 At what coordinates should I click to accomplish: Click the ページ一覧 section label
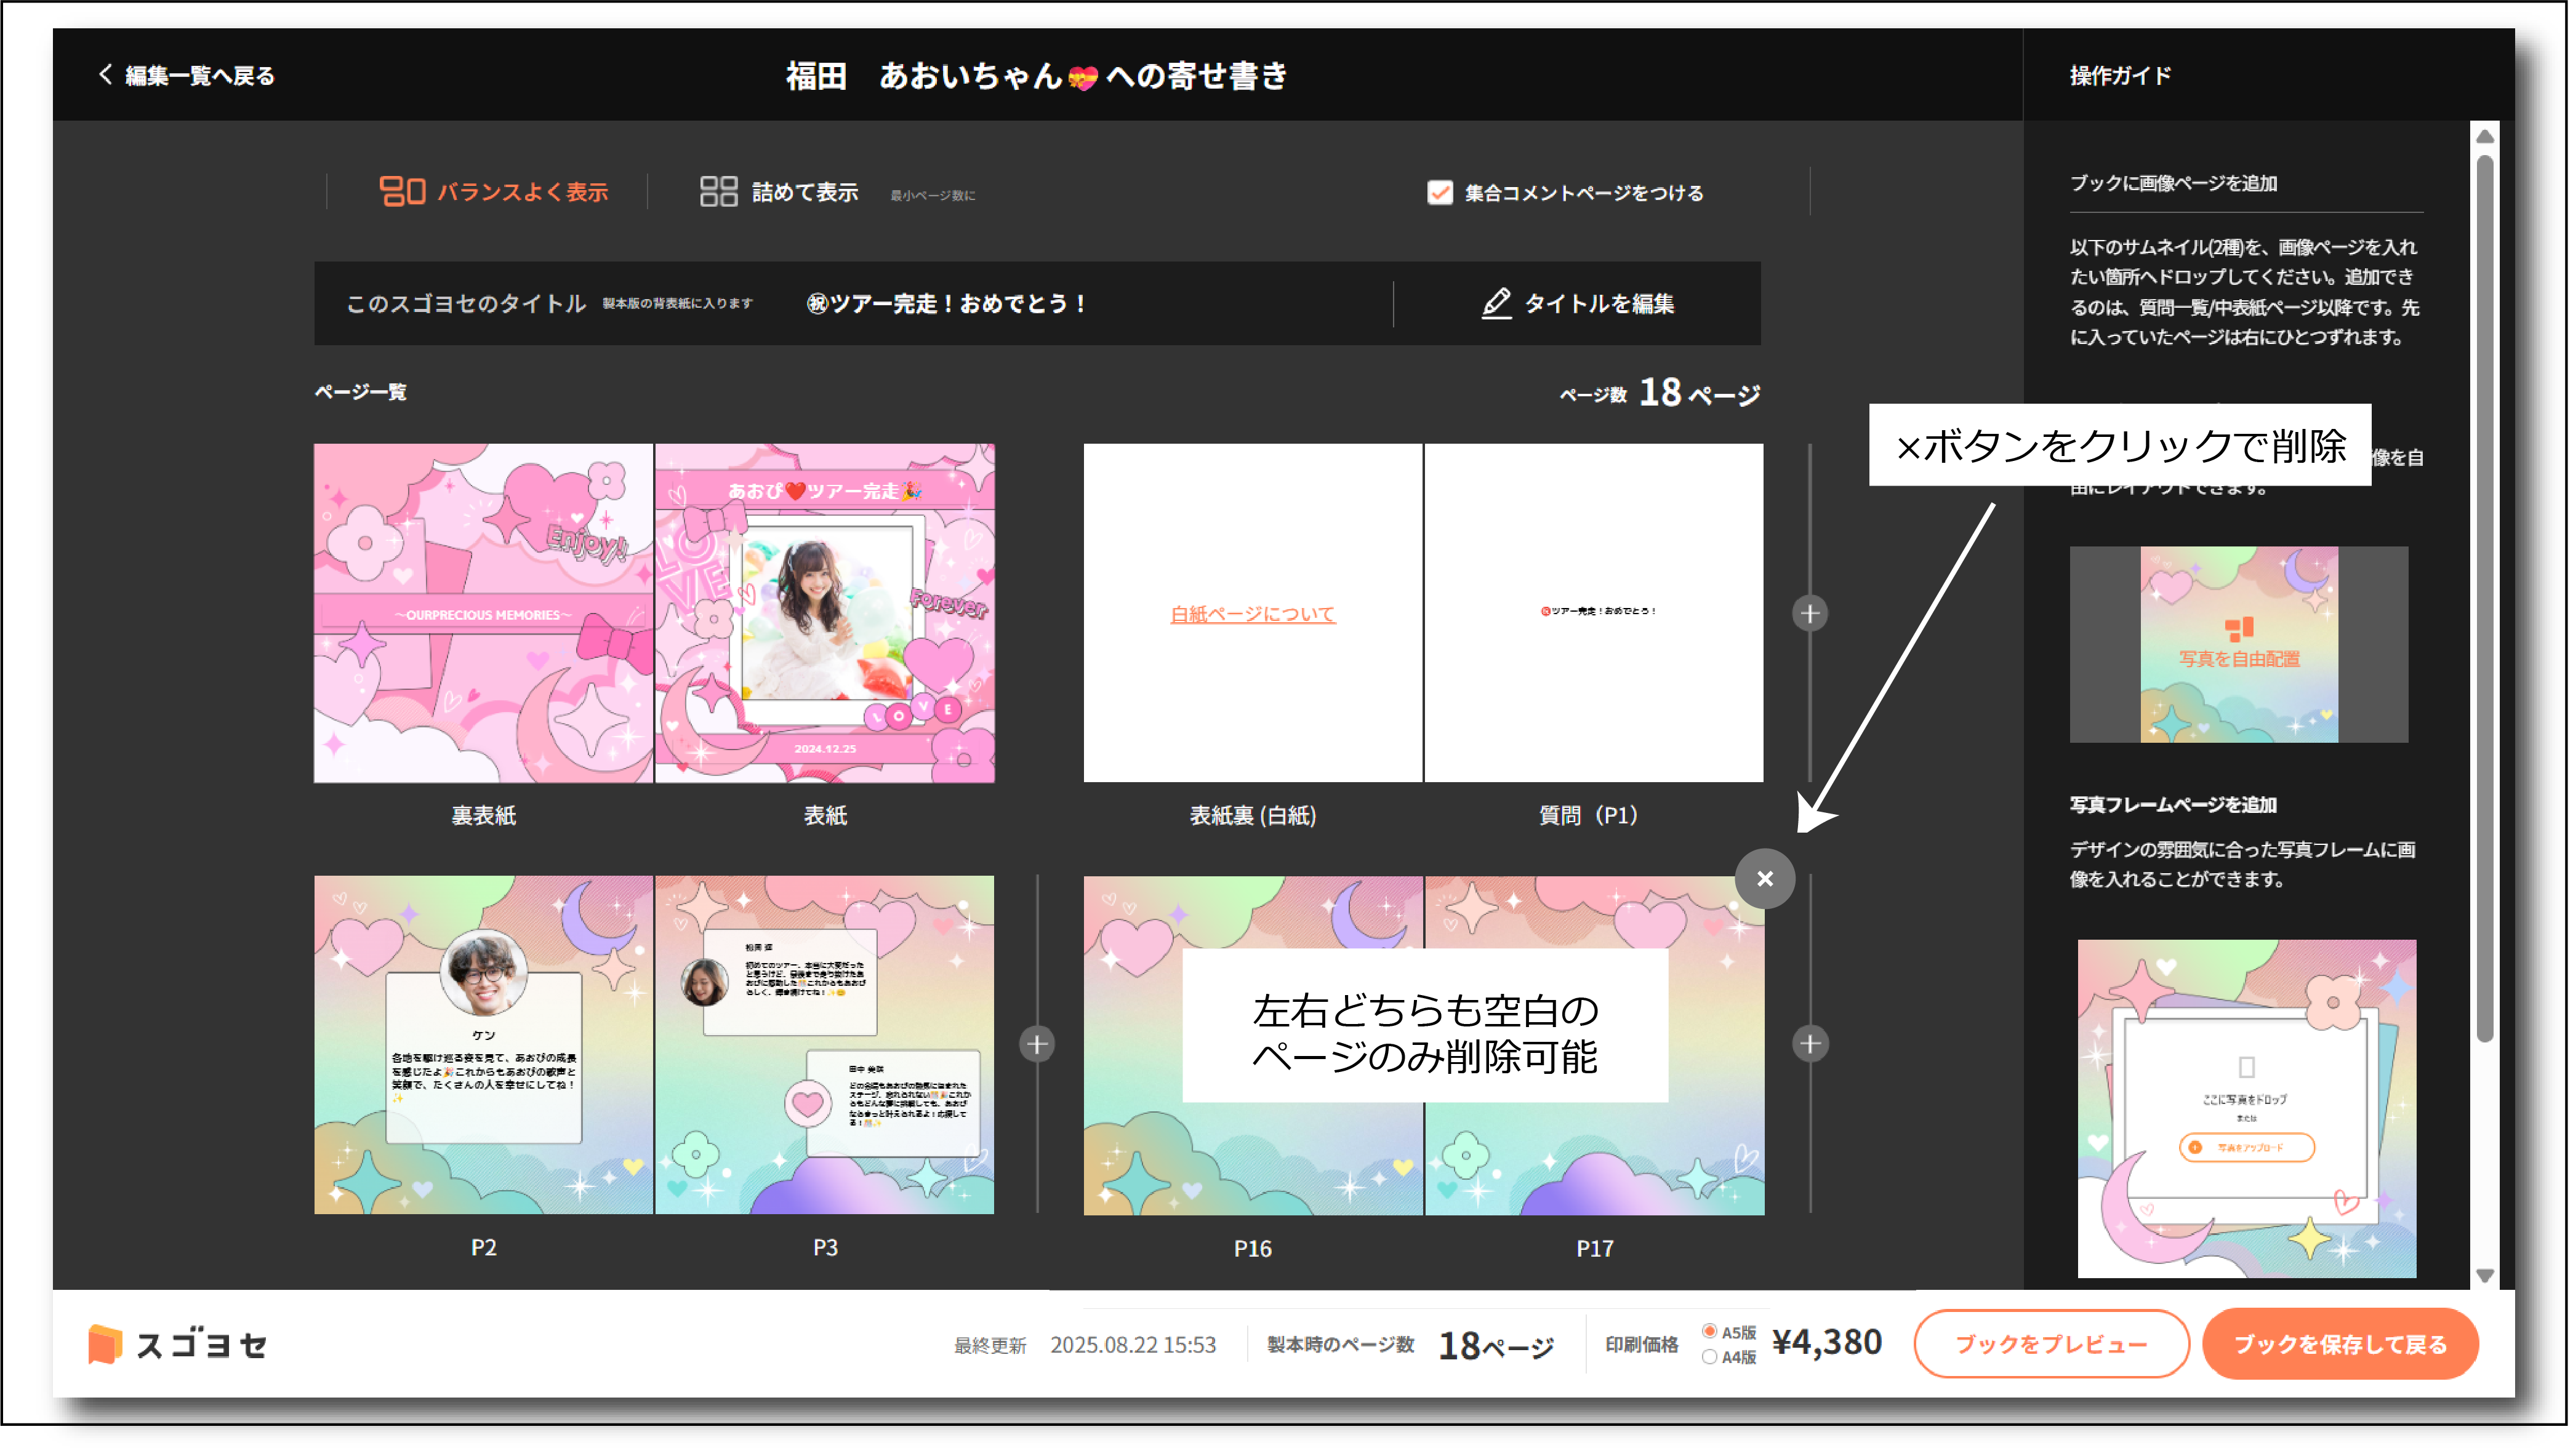point(361,393)
